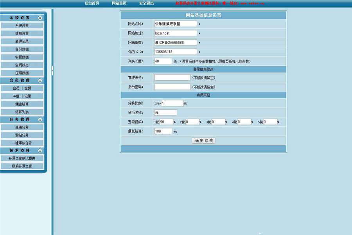Image resolution: width=352 pixels, height=235 pixels.
Task: Collapse the sidebar using the divider handle
Action: click(52, 70)
